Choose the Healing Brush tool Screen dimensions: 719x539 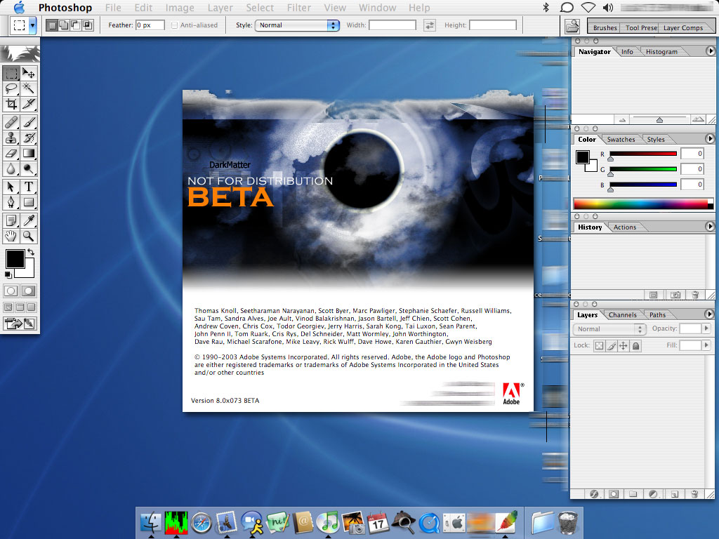(x=11, y=122)
